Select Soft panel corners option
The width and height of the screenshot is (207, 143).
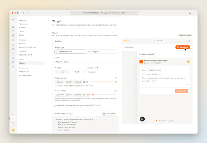tap(69, 95)
